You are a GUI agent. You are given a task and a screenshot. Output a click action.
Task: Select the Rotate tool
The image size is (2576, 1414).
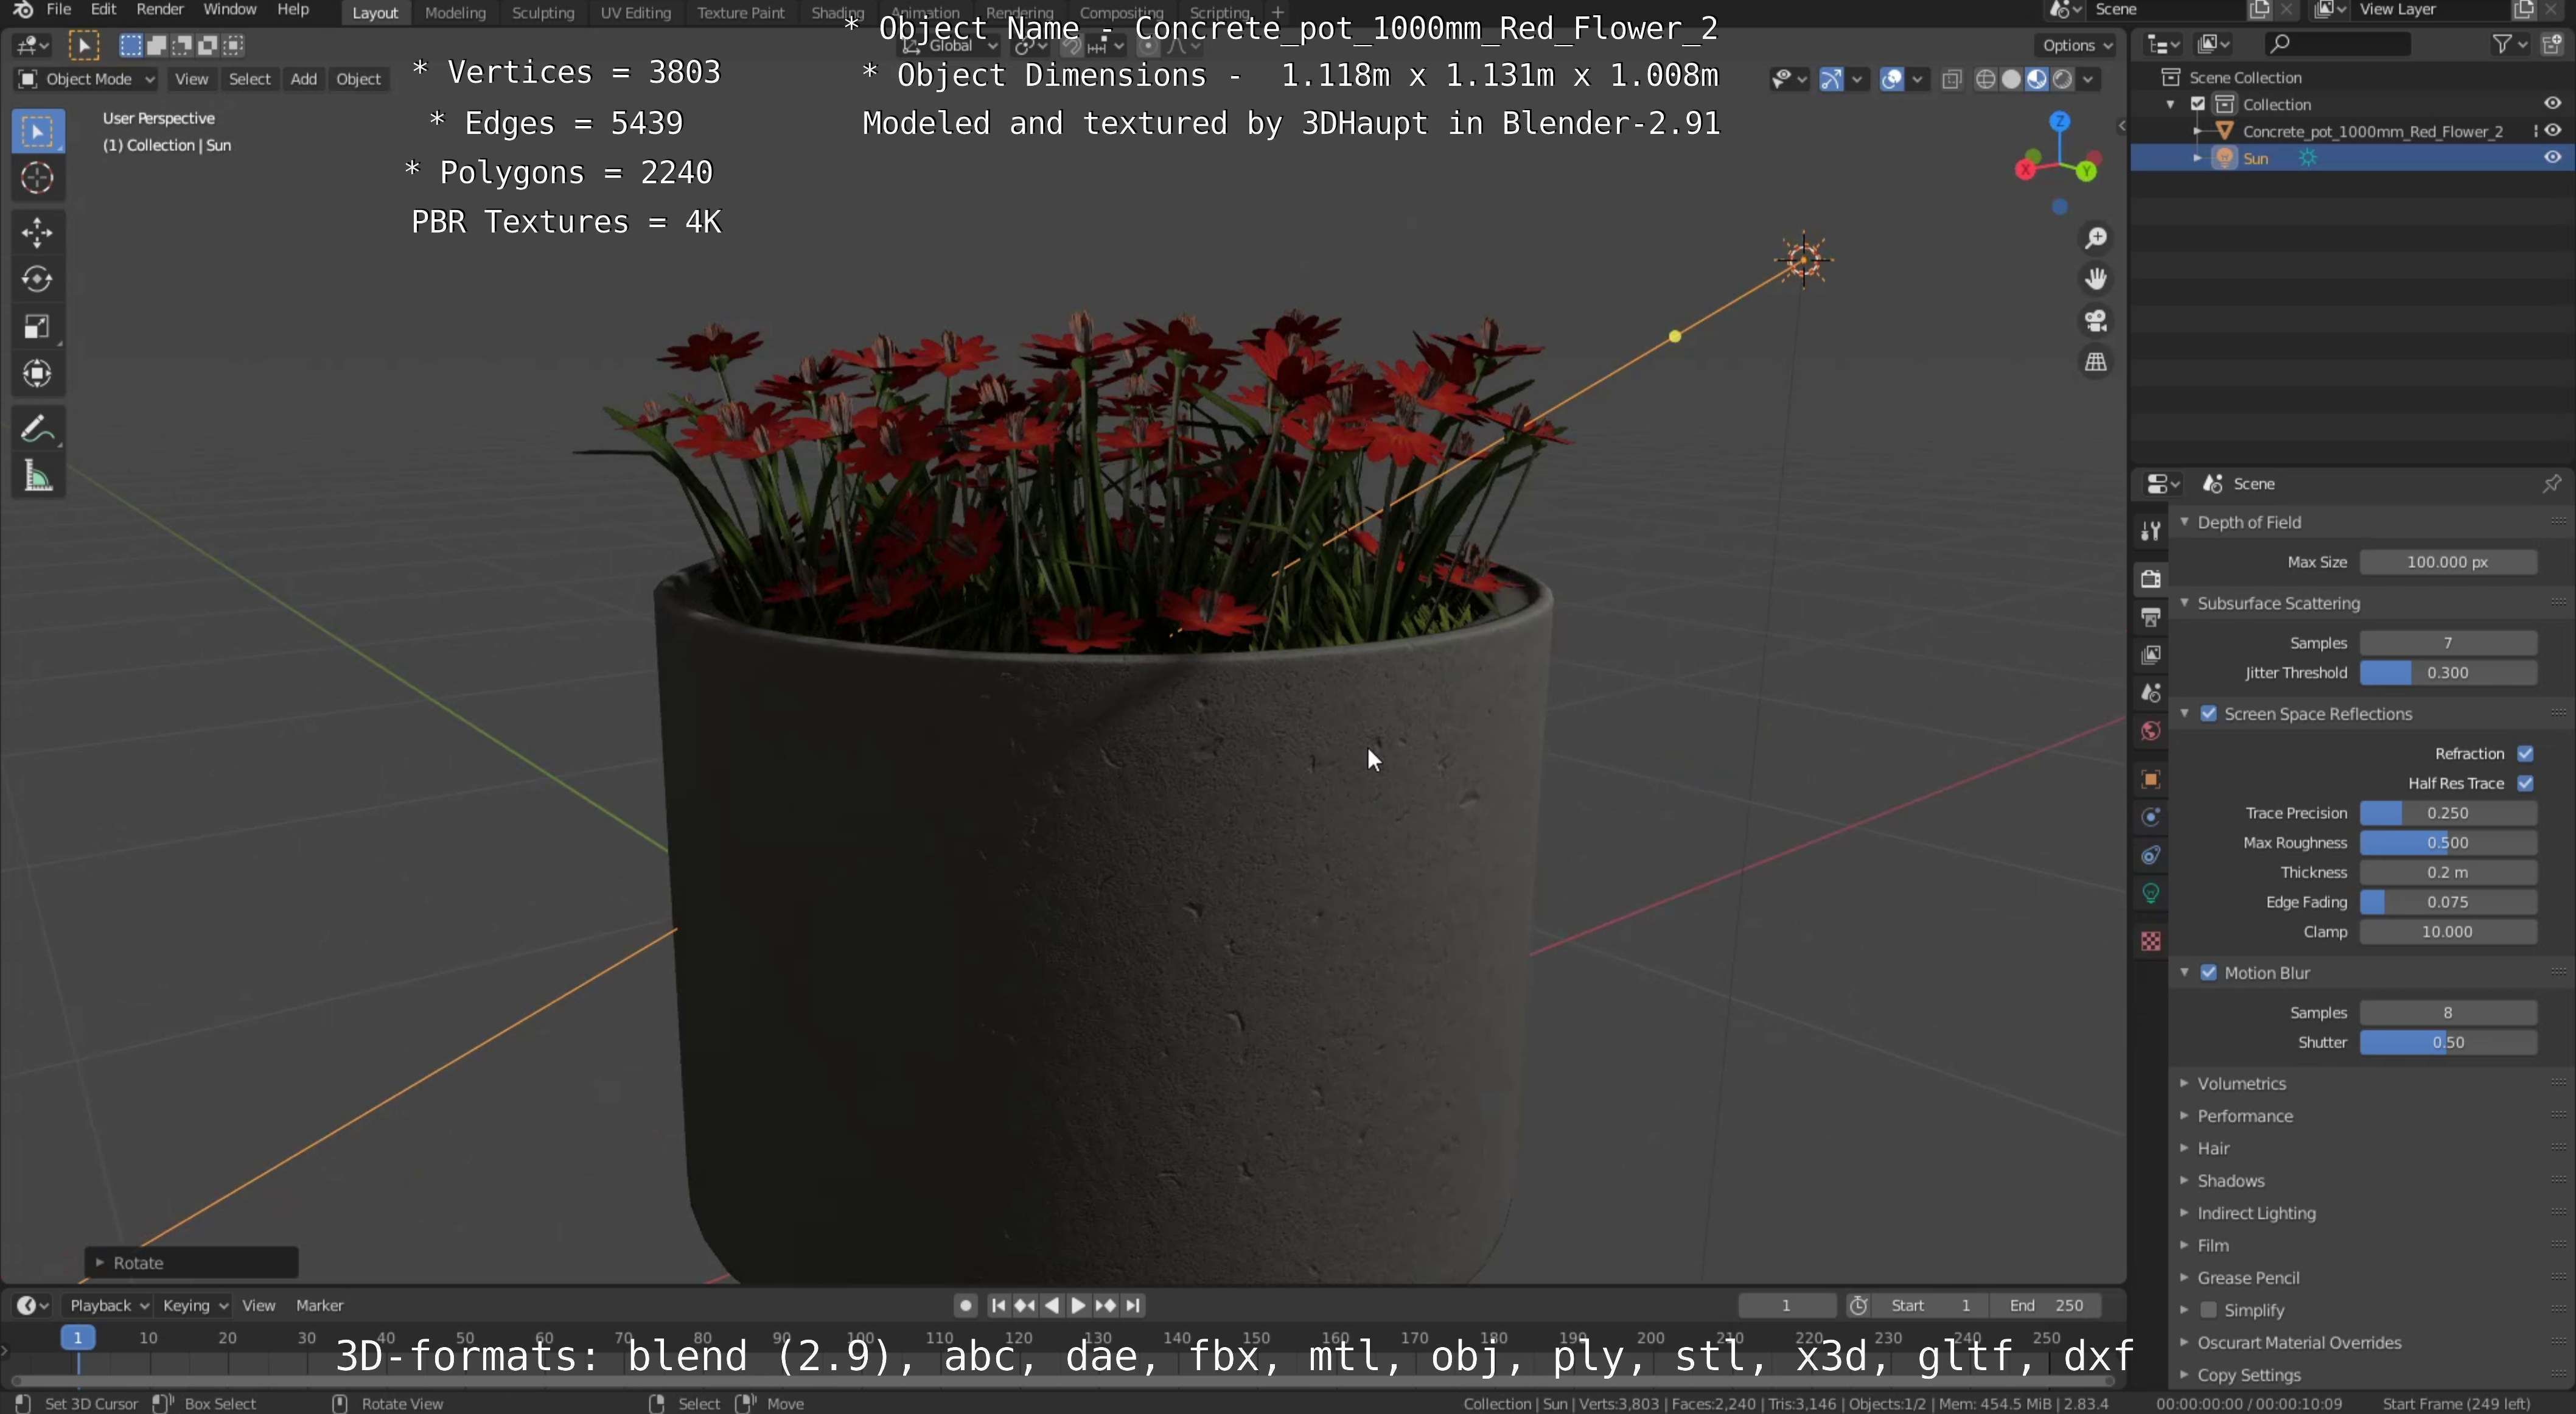pyautogui.click(x=38, y=279)
